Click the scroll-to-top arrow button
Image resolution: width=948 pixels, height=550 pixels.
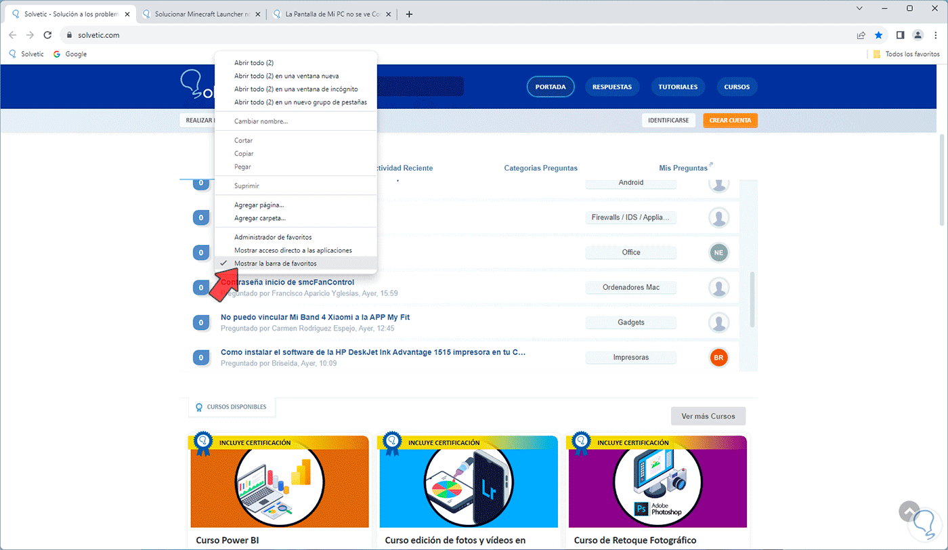909,511
